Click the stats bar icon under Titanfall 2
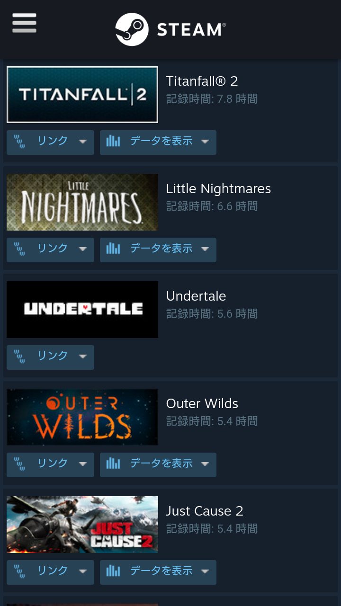 pyautogui.click(x=113, y=141)
